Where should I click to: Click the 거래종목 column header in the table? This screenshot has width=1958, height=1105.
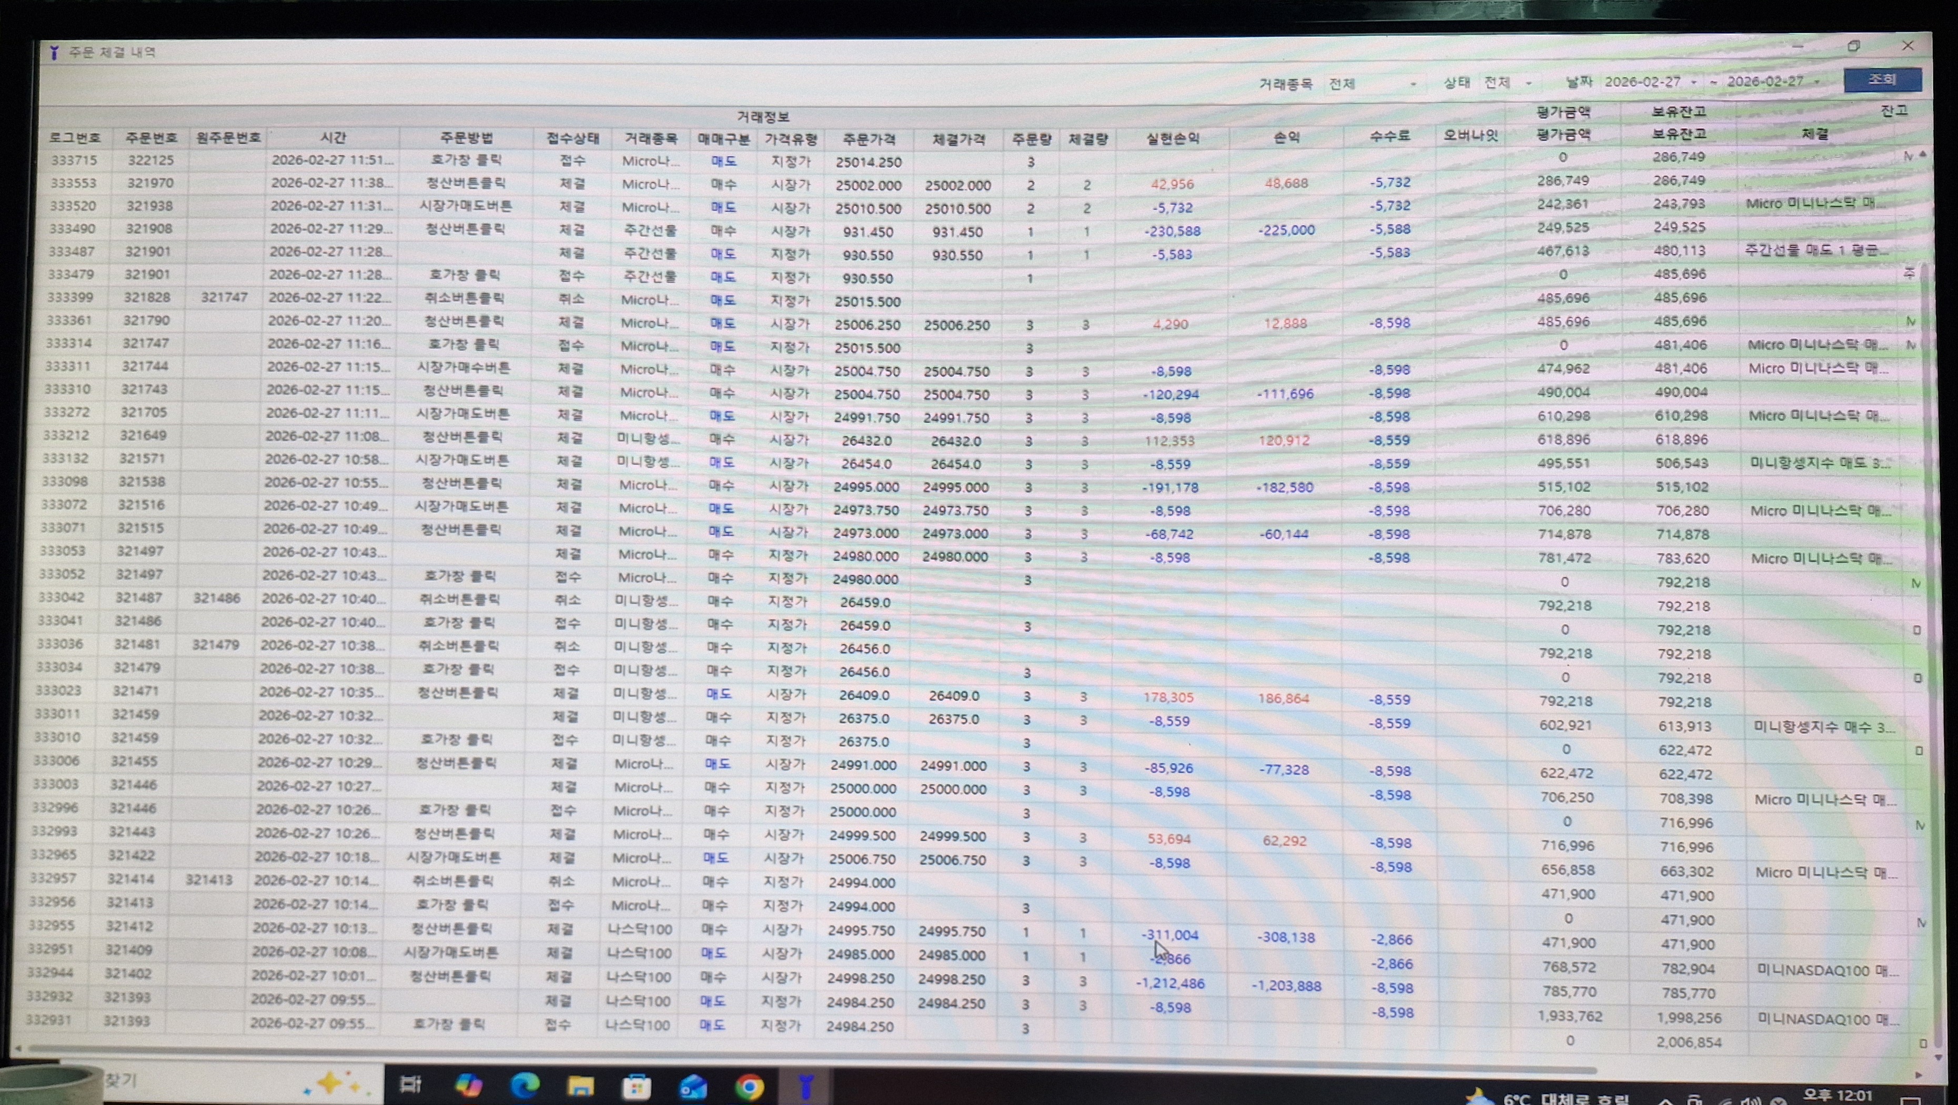click(651, 138)
